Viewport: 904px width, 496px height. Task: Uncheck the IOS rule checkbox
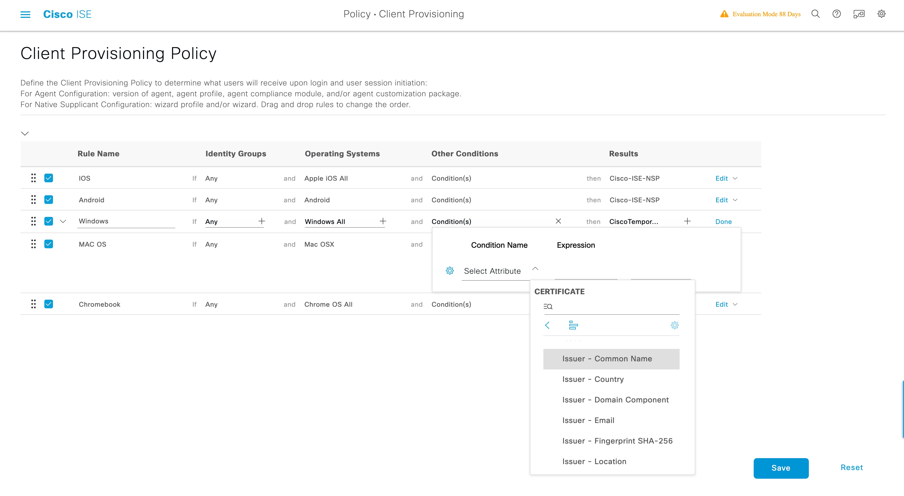point(49,178)
